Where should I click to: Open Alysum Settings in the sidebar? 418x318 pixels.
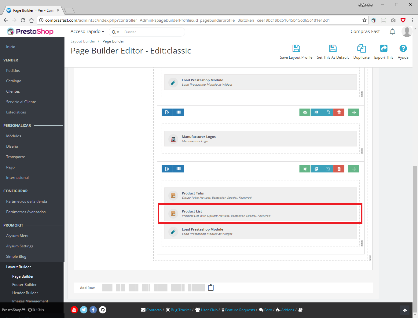pos(20,246)
